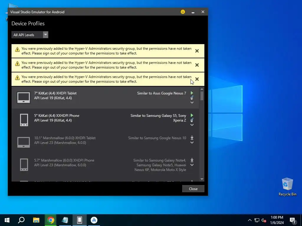Expand details for 7" KitKat XHDPI Tablet

click(192, 103)
